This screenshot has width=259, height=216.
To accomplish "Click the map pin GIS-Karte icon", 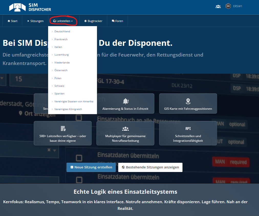I will (x=188, y=101).
